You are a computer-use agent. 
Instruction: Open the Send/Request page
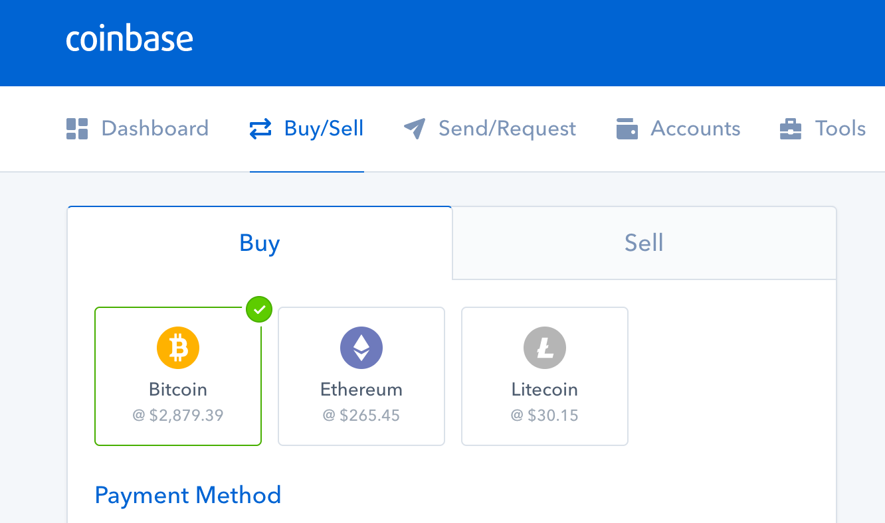[507, 129]
